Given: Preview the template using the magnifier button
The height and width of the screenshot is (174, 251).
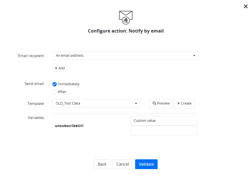Looking at the screenshot, I should 161,104.
